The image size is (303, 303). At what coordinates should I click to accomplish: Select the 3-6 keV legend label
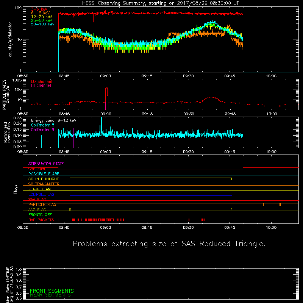(39, 9)
